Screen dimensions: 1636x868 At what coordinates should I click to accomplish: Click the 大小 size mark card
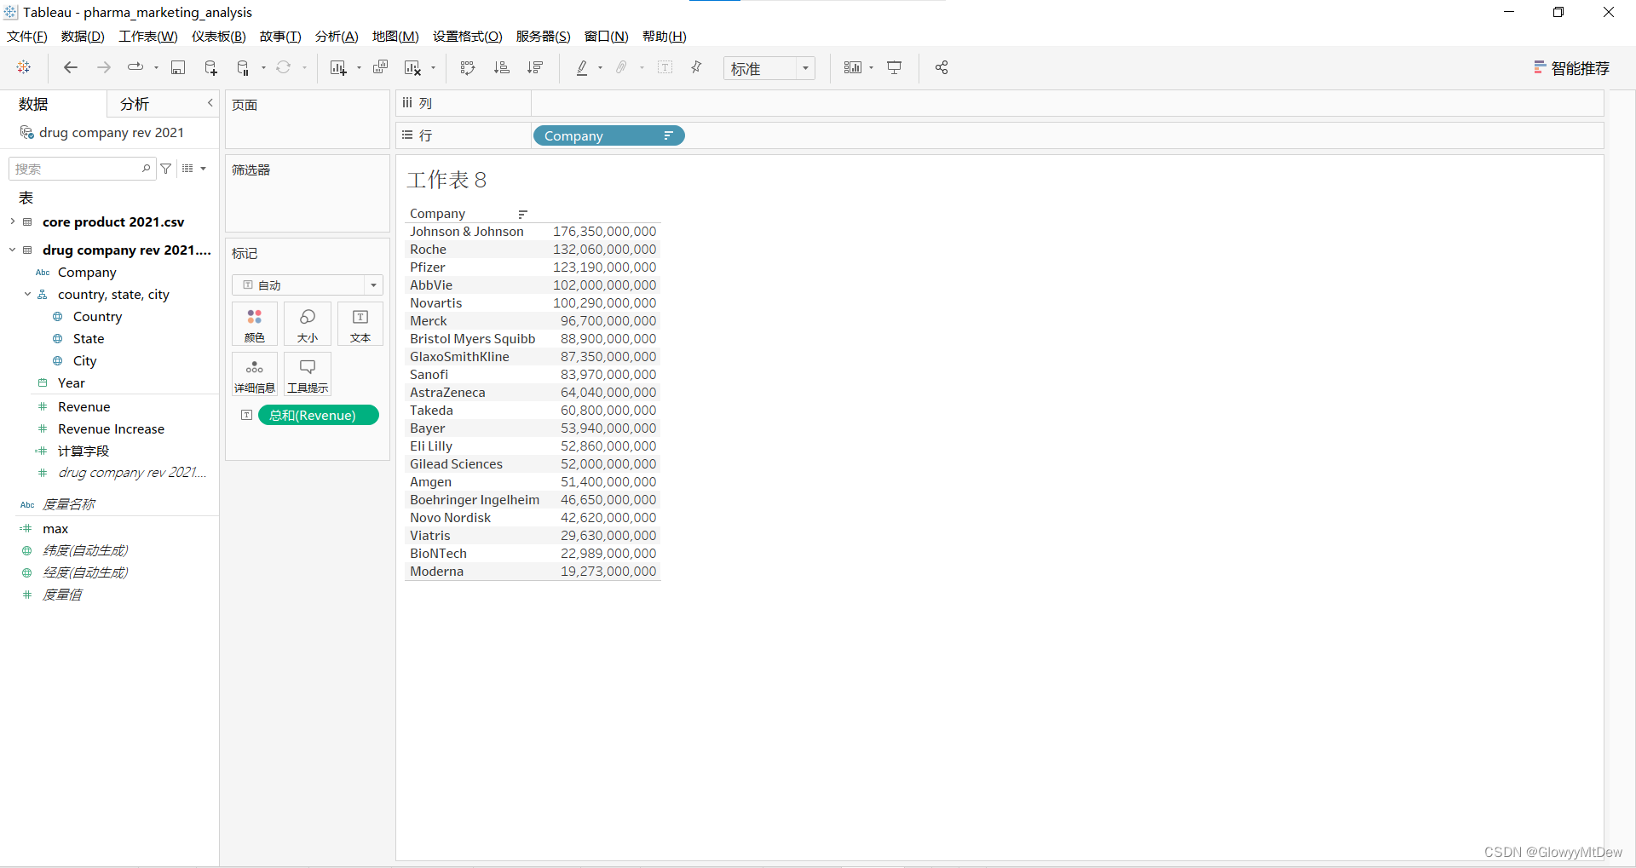[x=308, y=325]
